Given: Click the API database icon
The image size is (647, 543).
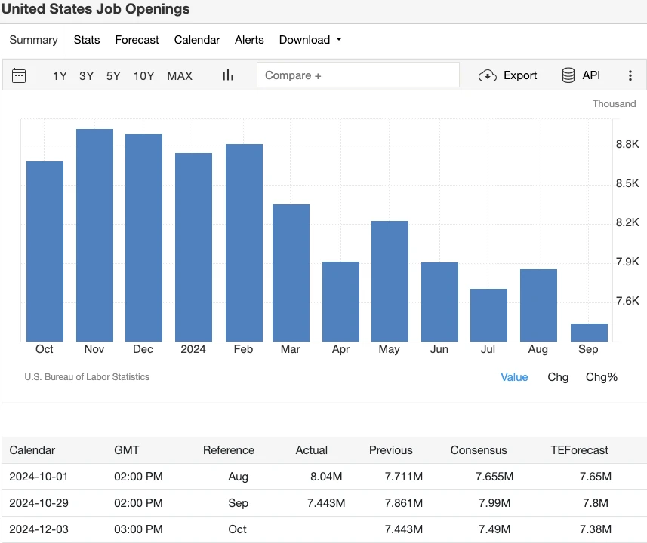Looking at the screenshot, I should coord(568,75).
